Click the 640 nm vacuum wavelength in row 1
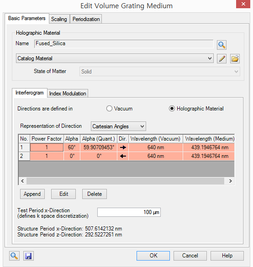The image size is (253, 267). (156, 147)
